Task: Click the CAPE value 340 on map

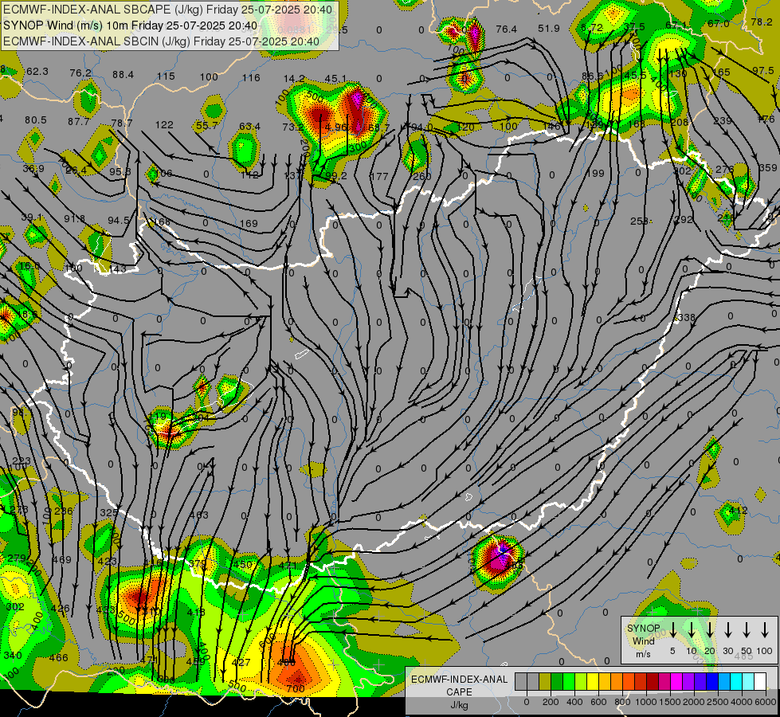Action: tap(13, 656)
